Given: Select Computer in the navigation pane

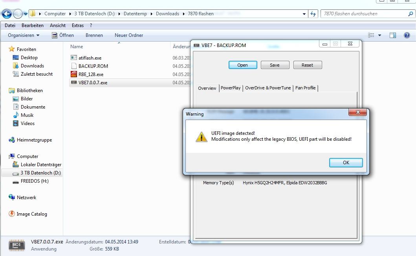Looking at the screenshot, I should tap(27, 156).
